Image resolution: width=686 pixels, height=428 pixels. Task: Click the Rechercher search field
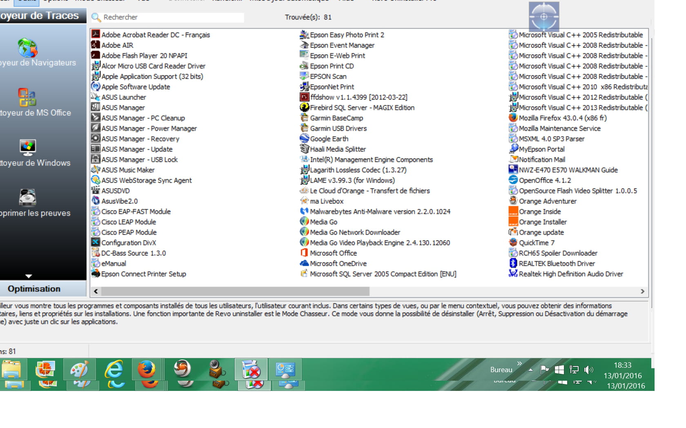[173, 17]
